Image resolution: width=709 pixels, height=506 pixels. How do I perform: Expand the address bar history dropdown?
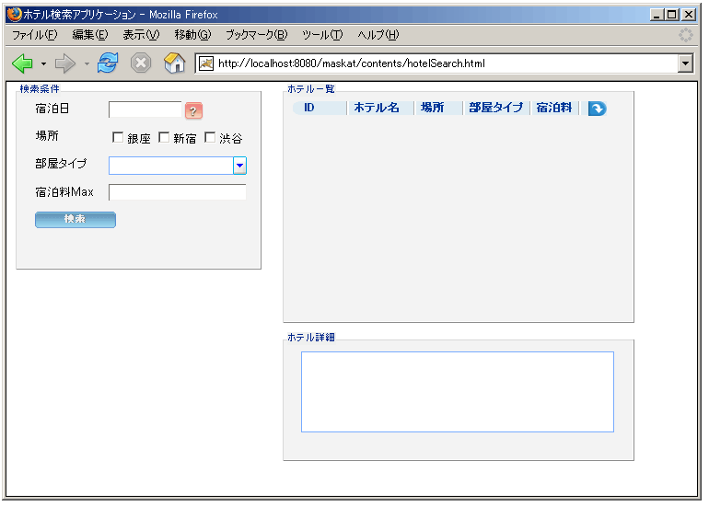point(685,63)
